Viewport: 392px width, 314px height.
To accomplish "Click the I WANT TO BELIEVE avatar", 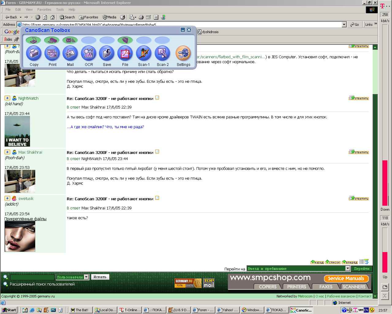I will (17, 131).
